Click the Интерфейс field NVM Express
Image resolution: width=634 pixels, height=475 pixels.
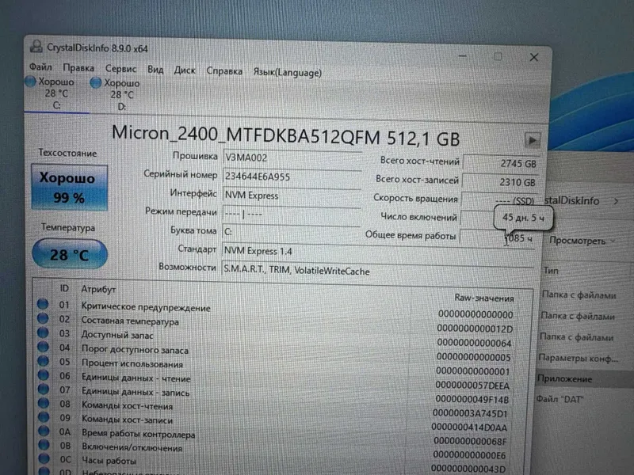pos(292,196)
